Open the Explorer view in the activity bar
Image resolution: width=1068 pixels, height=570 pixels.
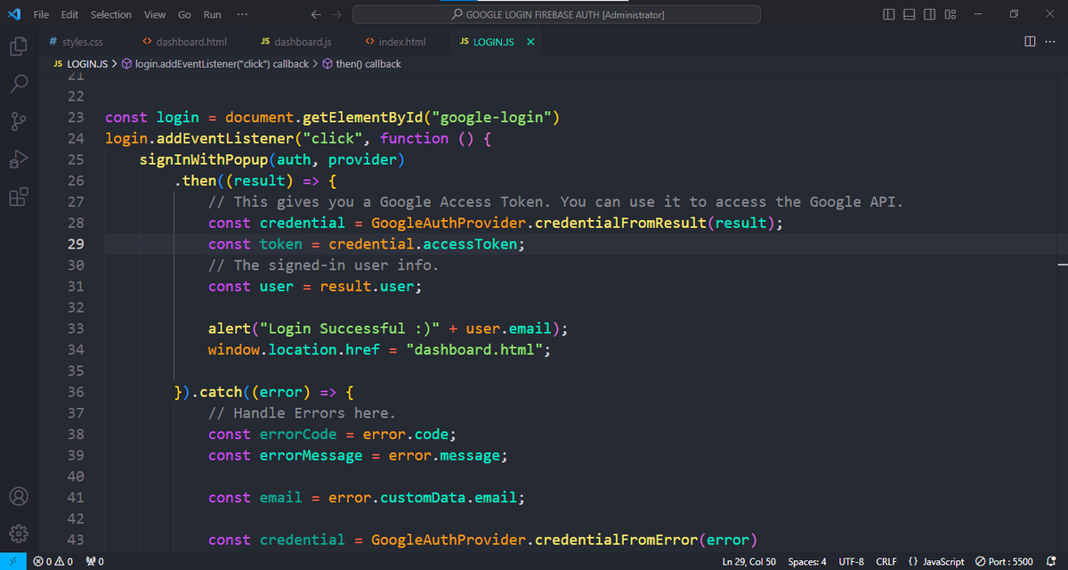coord(19,47)
